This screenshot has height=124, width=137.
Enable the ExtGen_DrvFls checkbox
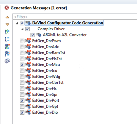tap(22, 89)
